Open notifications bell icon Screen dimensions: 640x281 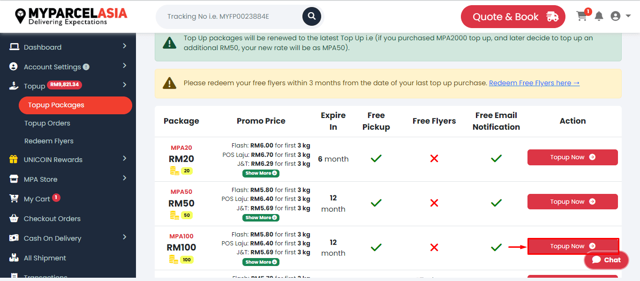tap(599, 16)
